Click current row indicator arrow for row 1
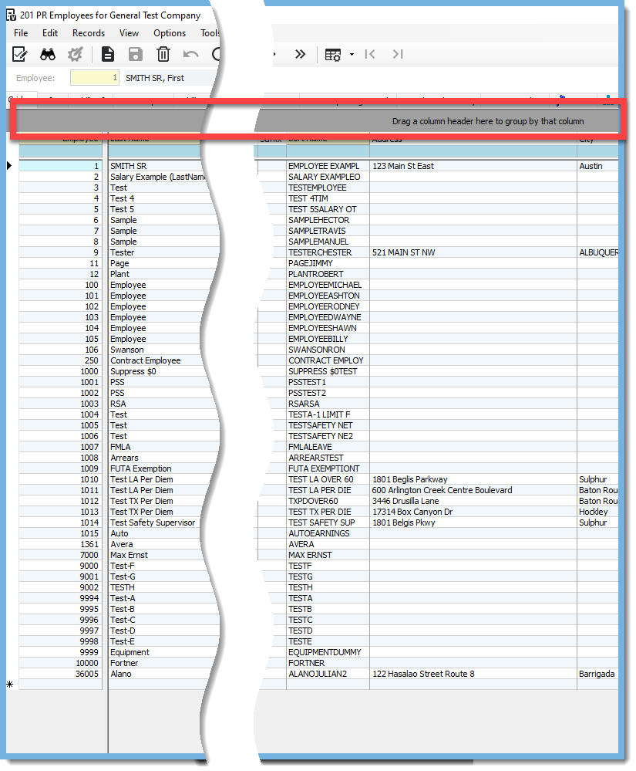The height and width of the screenshot is (771, 636). pyautogui.click(x=8, y=166)
